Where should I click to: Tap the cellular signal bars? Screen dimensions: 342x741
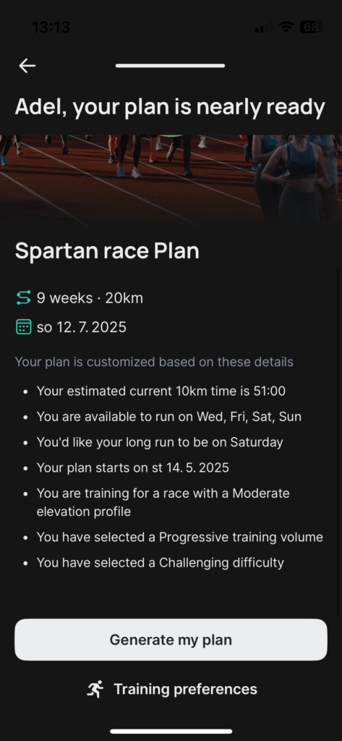[264, 28]
